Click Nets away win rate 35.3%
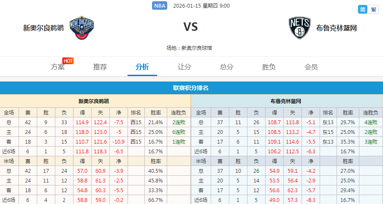The width and height of the screenshot is (383, 204). click(x=348, y=141)
